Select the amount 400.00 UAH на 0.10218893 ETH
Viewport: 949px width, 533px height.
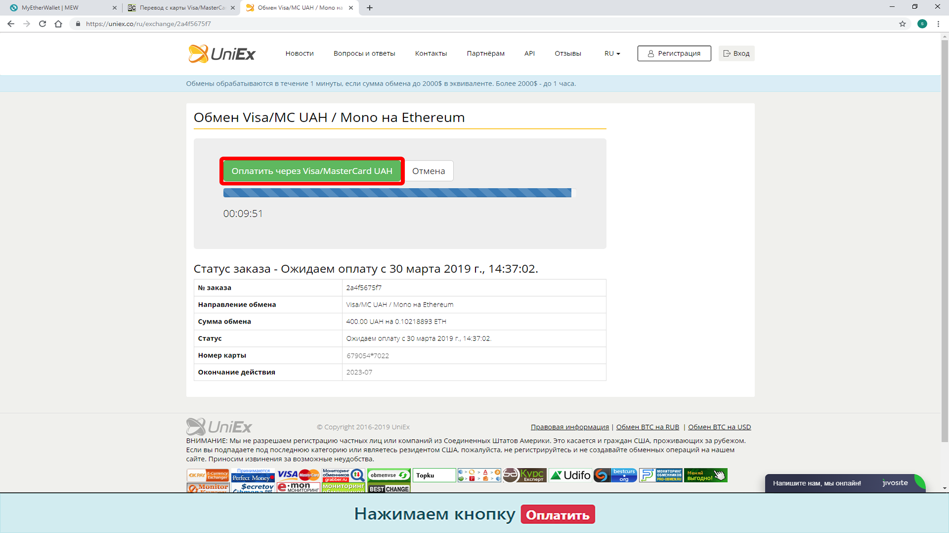[x=396, y=321]
